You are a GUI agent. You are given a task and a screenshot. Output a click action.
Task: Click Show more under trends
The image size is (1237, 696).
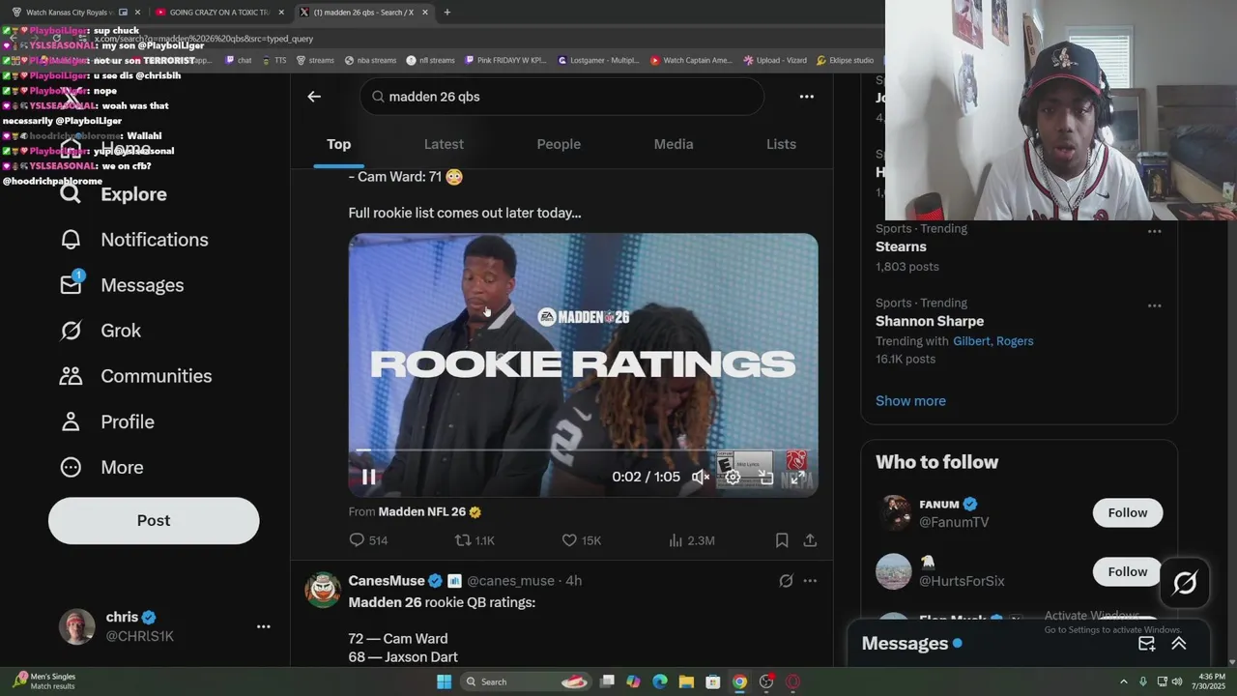click(x=910, y=401)
